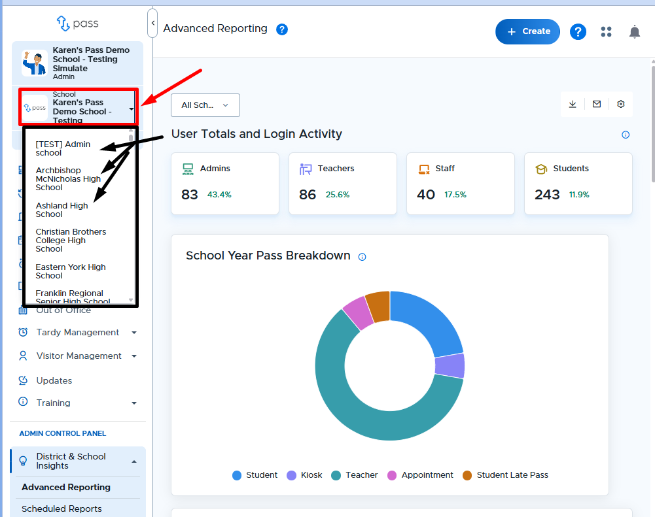Select Christian Brothers College High School
Viewport: 655px width, 517px height.
71,240
